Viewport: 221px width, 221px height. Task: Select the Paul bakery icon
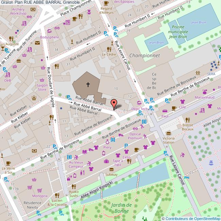point(165,111)
